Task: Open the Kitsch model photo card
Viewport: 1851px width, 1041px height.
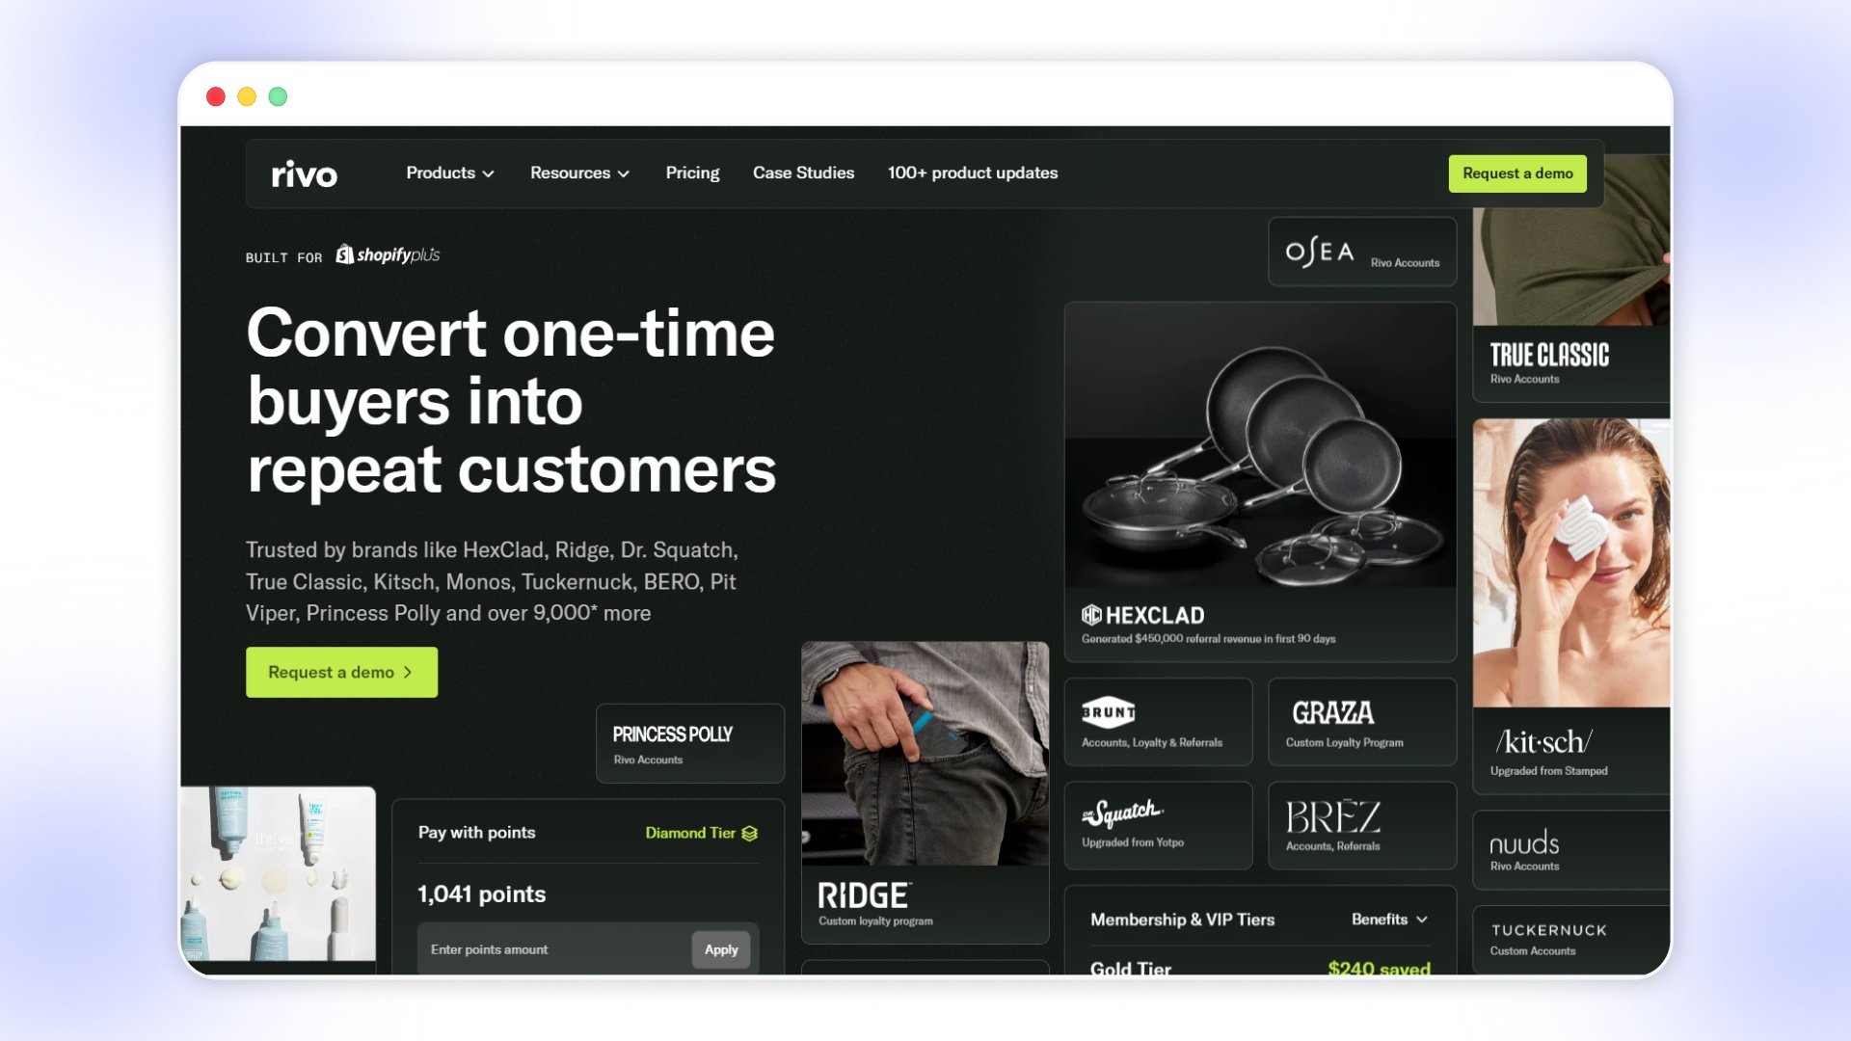Action: pos(1571,563)
